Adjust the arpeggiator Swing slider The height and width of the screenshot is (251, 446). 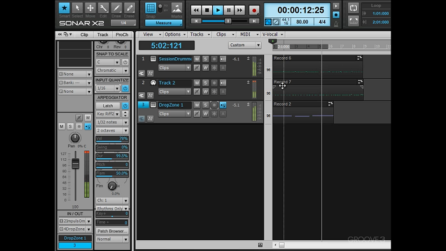tap(112, 147)
